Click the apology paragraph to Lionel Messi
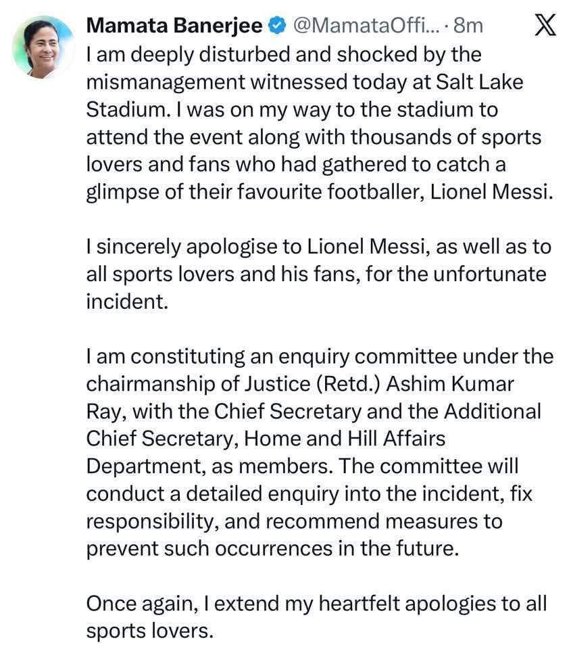 318,275
